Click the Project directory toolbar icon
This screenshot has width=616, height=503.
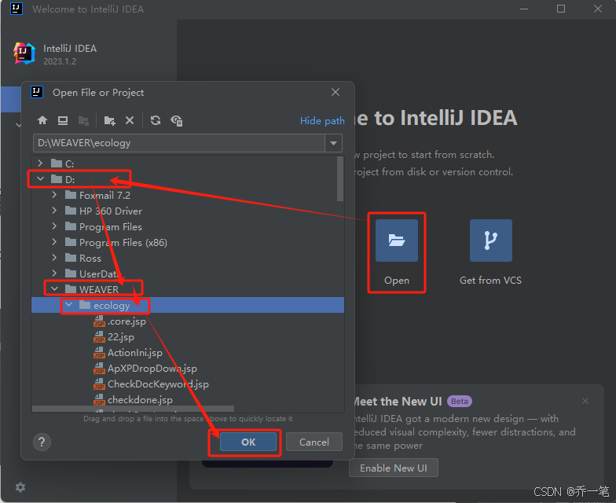pyautogui.click(x=83, y=120)
